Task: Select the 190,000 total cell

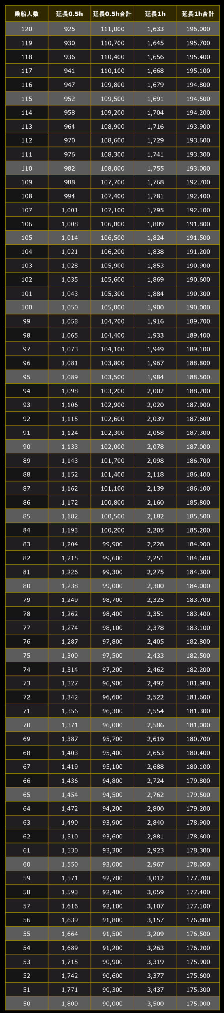Action: (x=198, y=307)
